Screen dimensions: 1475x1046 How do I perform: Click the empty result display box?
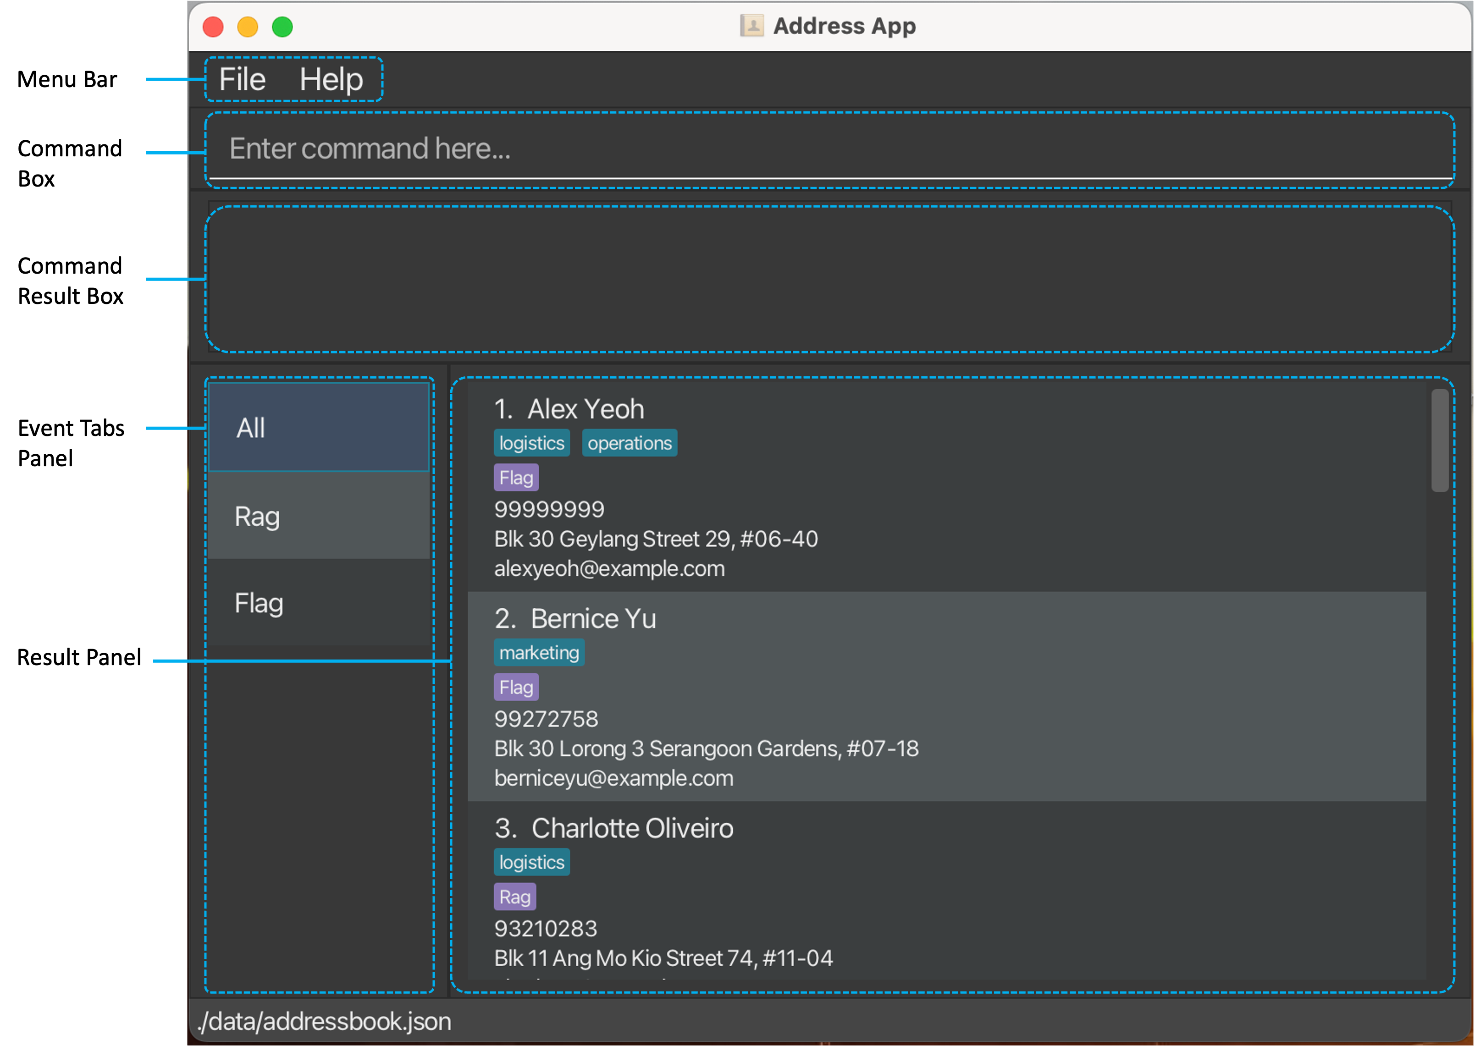(829, 279)
